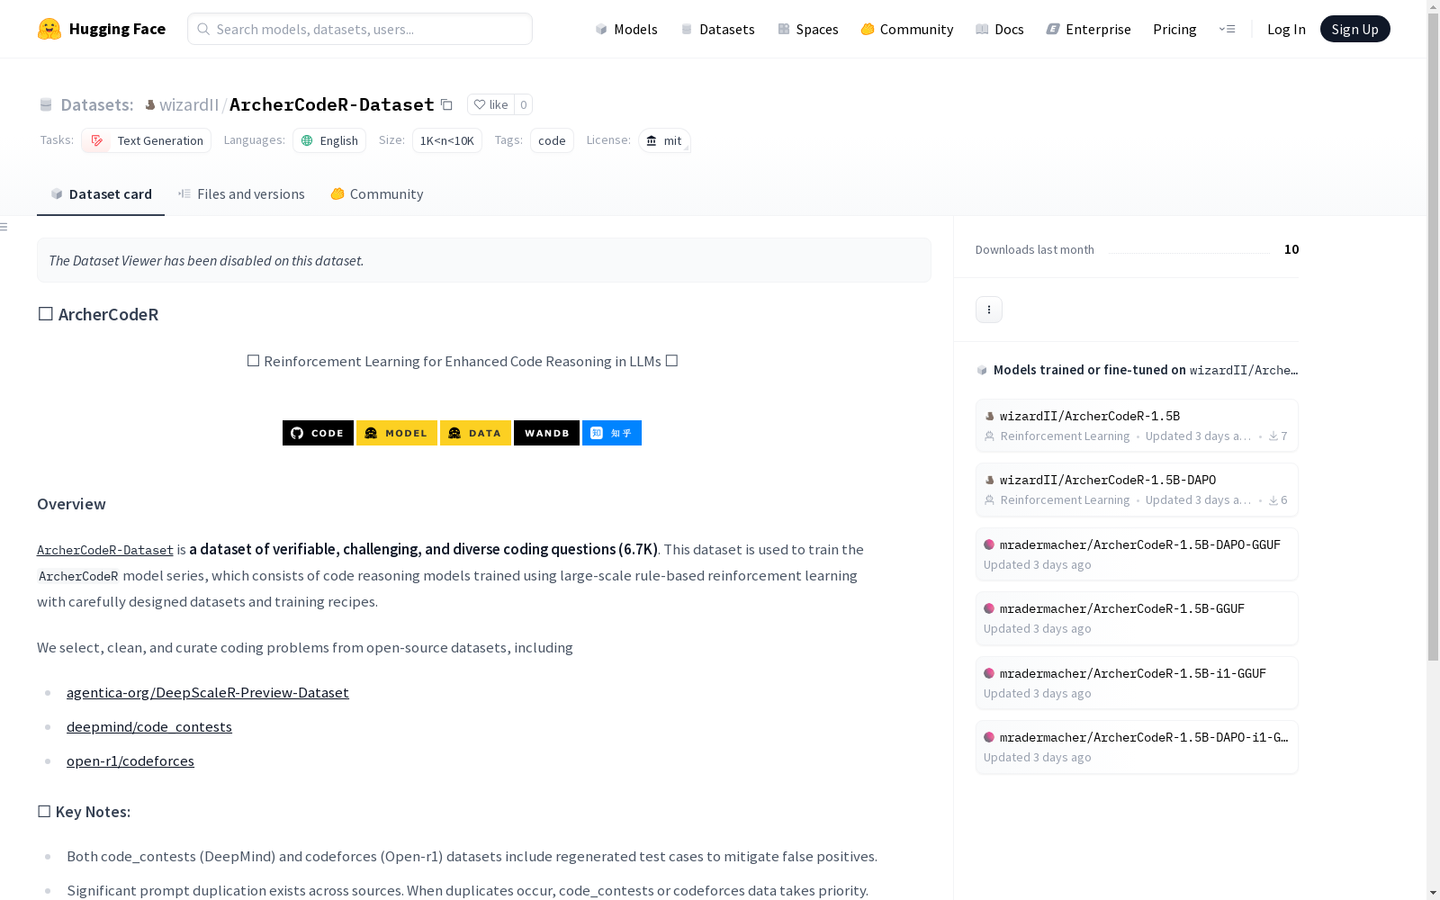Open the Models nav menu

click(626, 29)
